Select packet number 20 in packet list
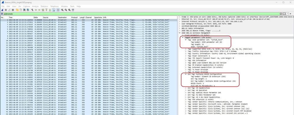The height and width of the screenshot is (115, 294). (88, 64)
